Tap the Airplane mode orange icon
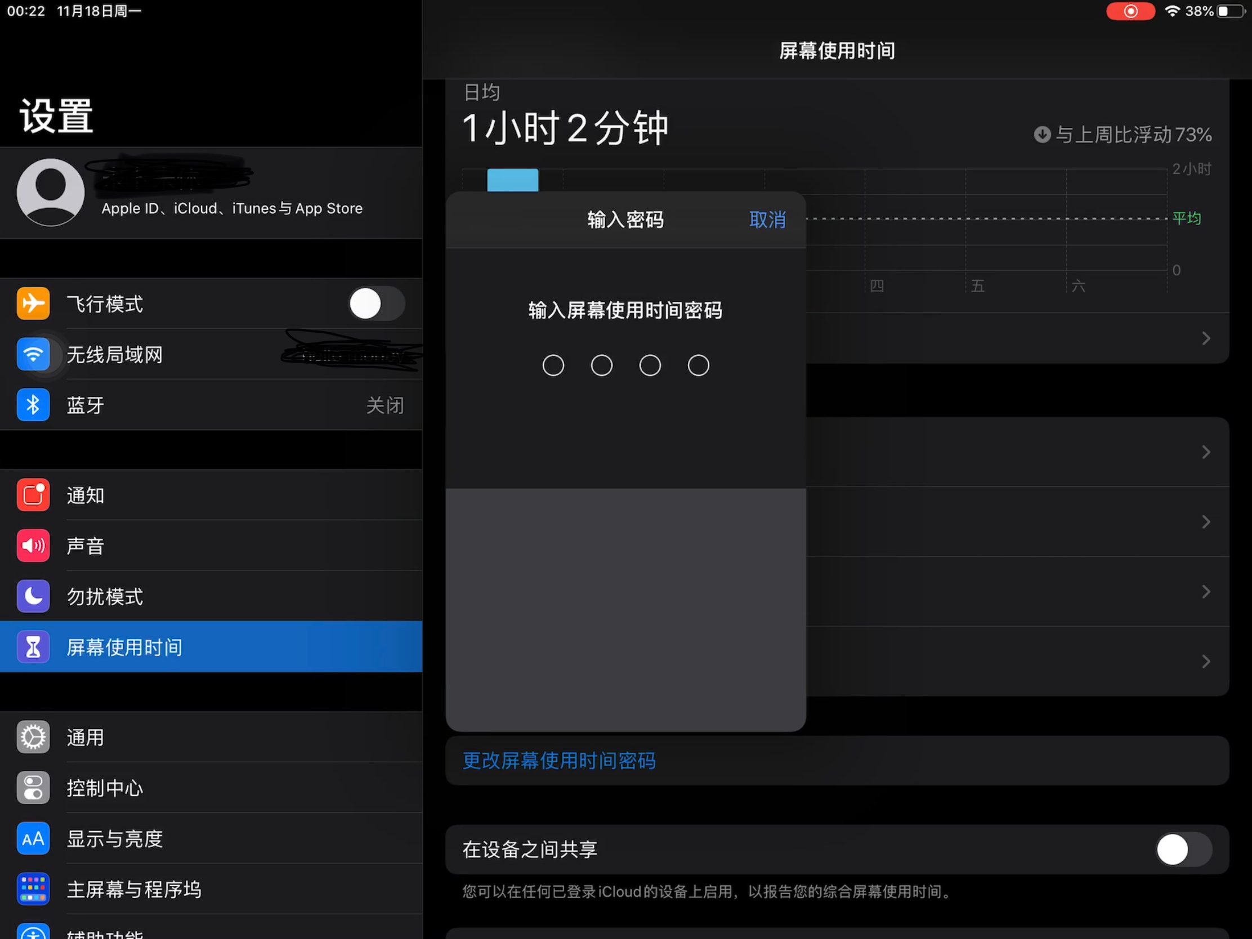1252x939 pixels. tap(33, 304)
